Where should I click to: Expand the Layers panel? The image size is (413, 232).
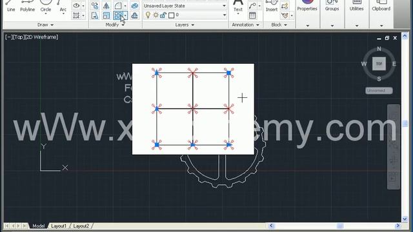pyautogui.click(x=185, y=24)
